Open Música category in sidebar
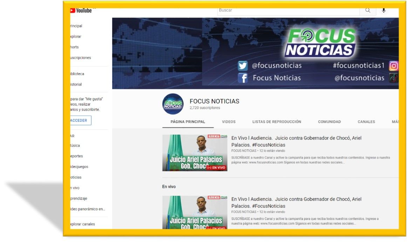 click(75, 146)
